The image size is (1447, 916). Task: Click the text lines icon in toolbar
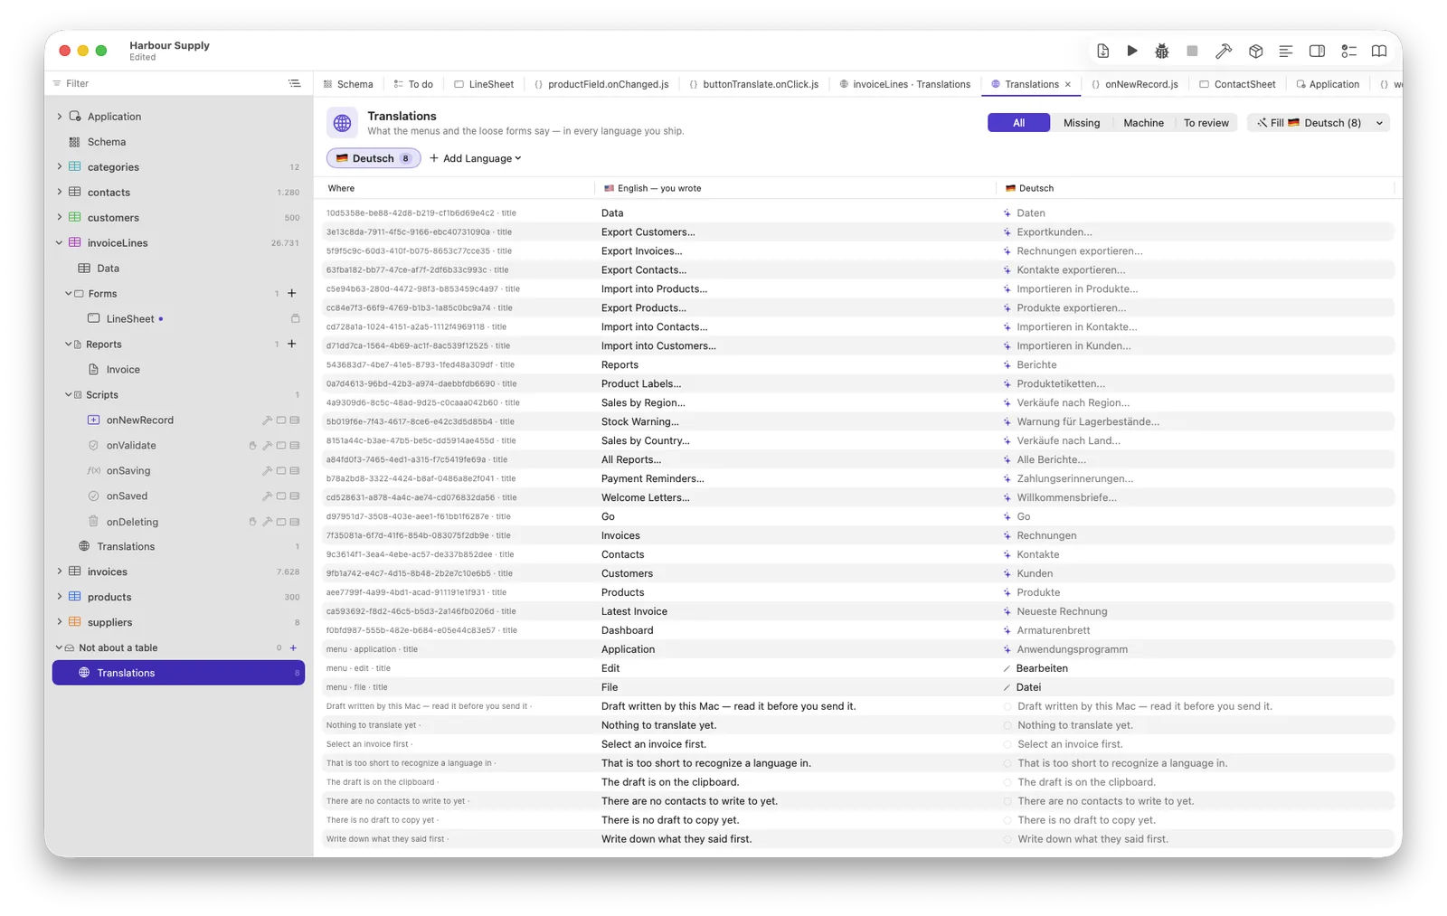coord(1285,52)
